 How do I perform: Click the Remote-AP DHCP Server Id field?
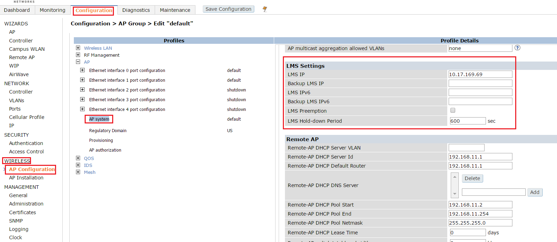click(x=480, y=157)
